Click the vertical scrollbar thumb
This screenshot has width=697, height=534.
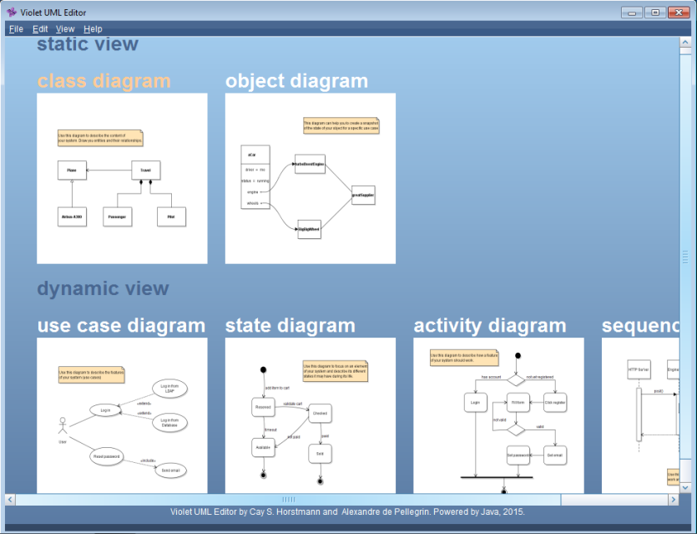coord(685,257)
